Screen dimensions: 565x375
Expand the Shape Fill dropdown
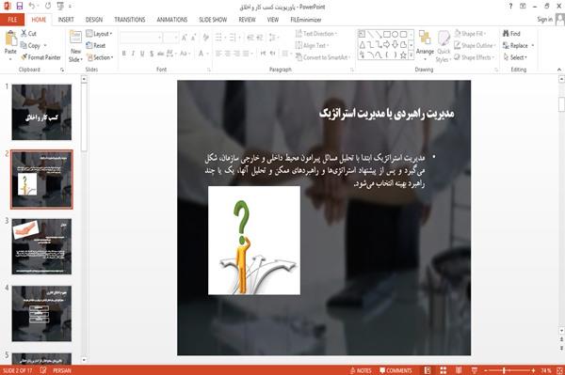(x=470, y=34)
